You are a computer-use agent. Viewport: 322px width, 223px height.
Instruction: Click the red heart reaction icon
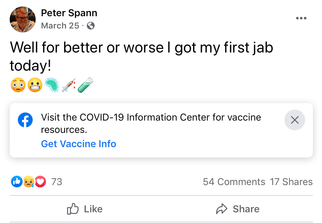click(x=40, y=182)
